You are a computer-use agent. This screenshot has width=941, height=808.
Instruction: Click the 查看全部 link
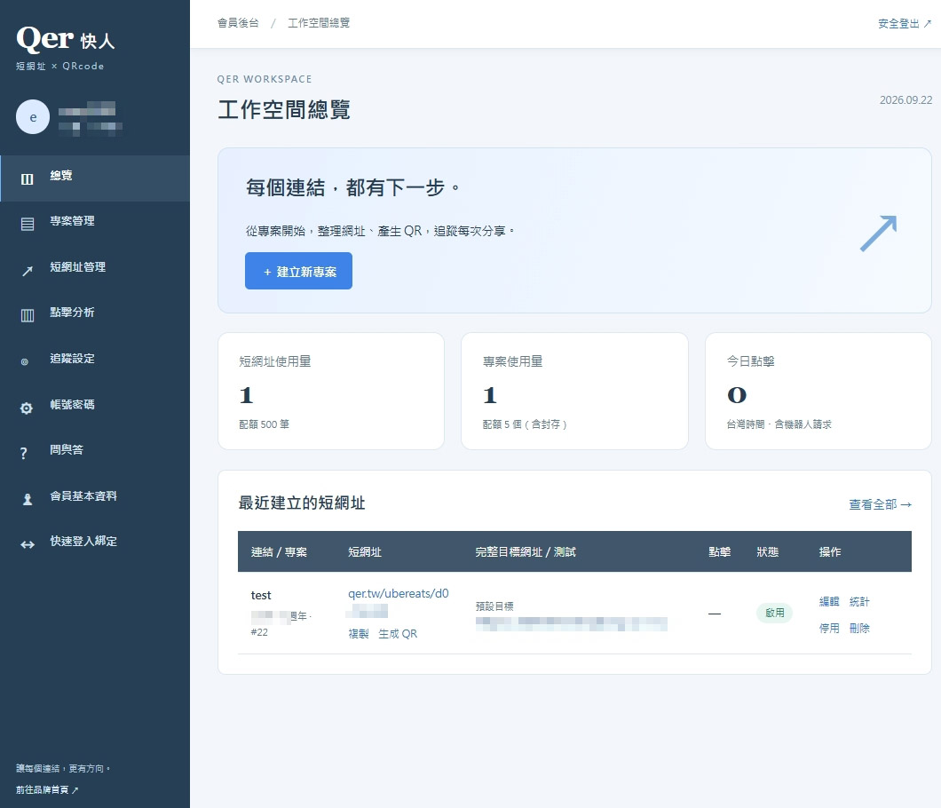(x=880, y=504)
